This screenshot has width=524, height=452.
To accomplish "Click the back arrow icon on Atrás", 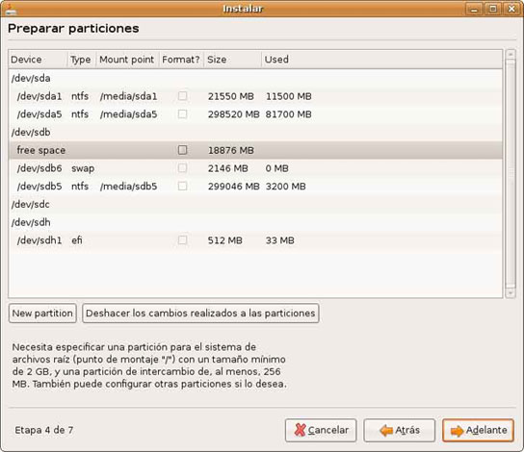I will pos(386,430).
